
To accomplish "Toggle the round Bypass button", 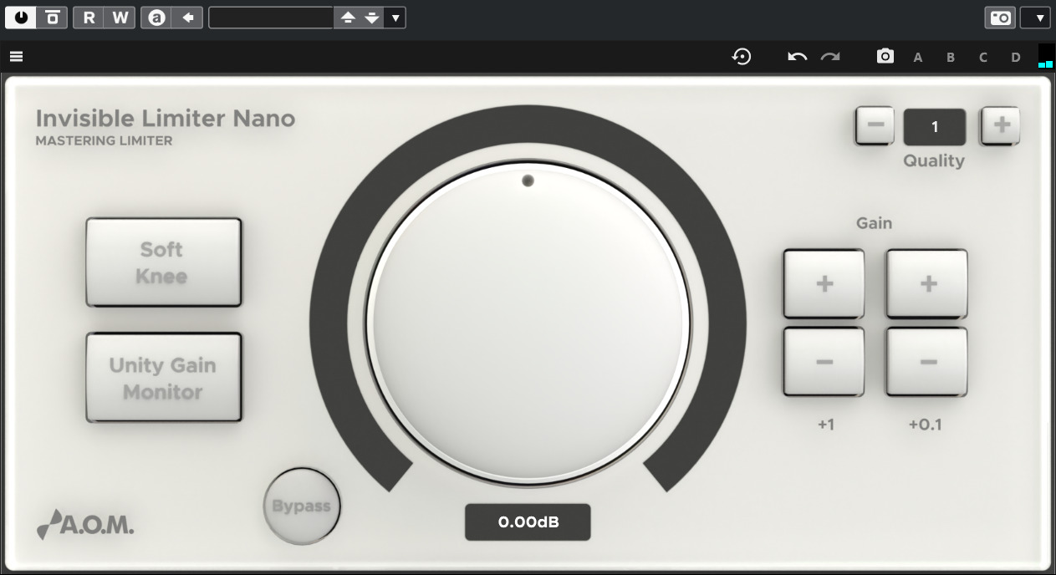I will coord(302,506).
